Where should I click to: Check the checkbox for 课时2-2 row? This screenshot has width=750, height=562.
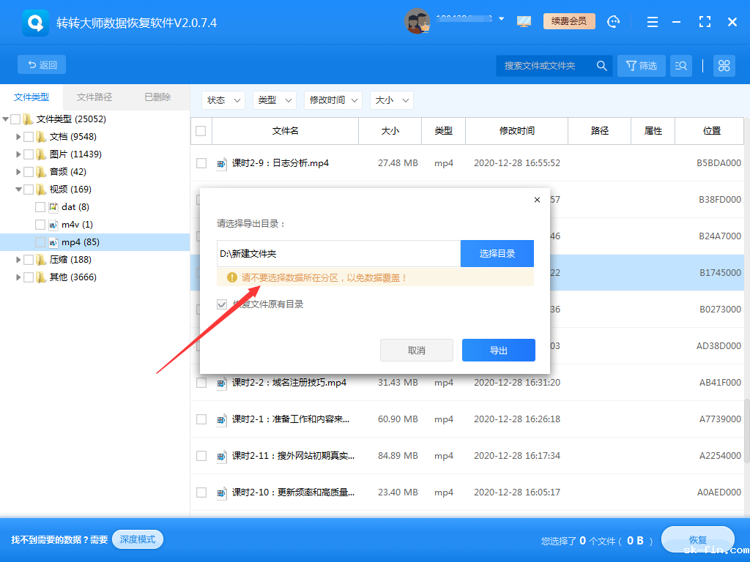click(201, 382)
